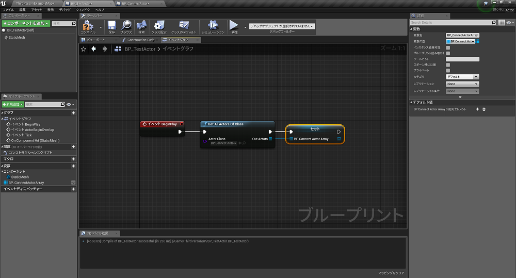516x278 pixels.
Task: Open compile options arrow beside Compile
Action: coord(101,27)
